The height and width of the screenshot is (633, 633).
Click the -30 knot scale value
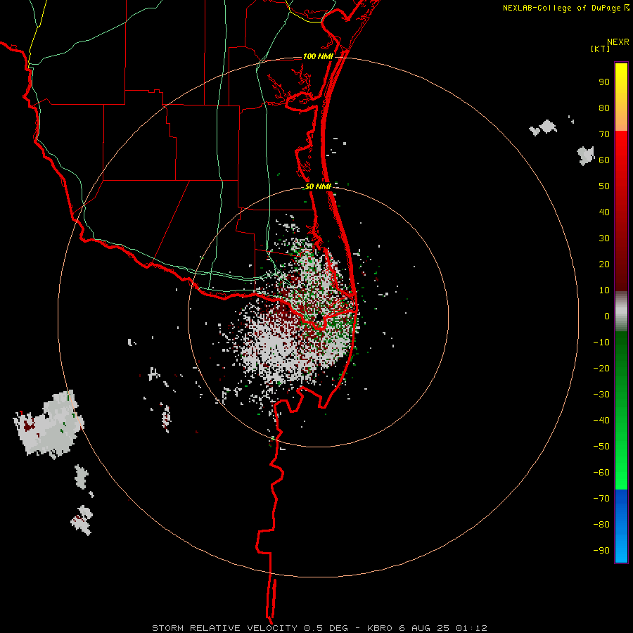click(601, 395)
